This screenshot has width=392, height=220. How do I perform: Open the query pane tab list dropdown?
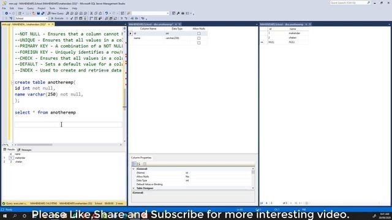point(125,24)
